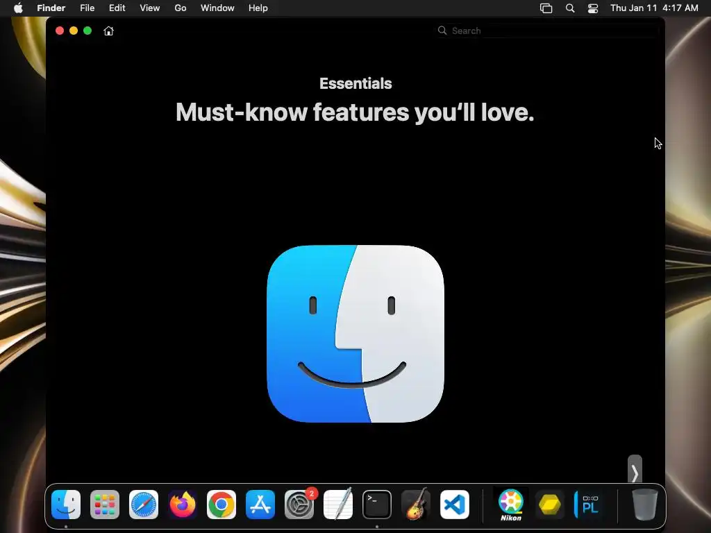Open Spotlight search from the menu bar
The image size is (711, 533).
pyautogui.click(x=570, y=8)
